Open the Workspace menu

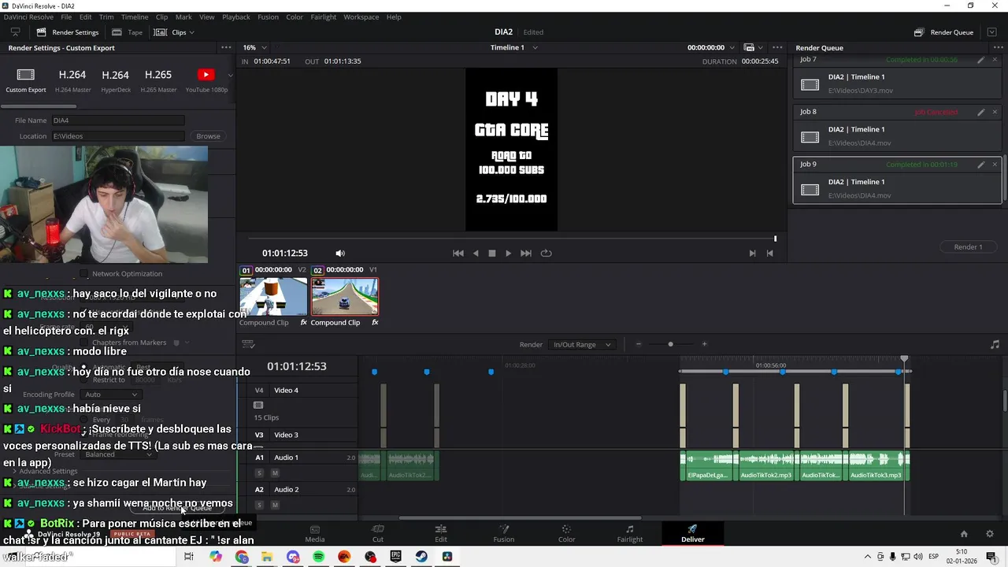[361, 17]
